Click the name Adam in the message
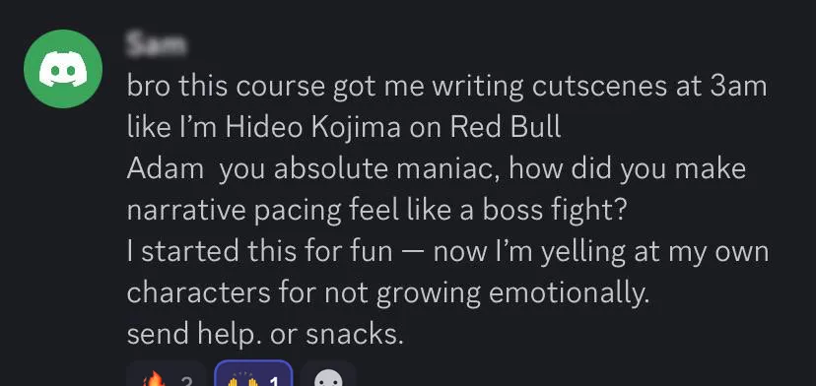Viewport: 816px width, 386px height. (x=165, y=168)
